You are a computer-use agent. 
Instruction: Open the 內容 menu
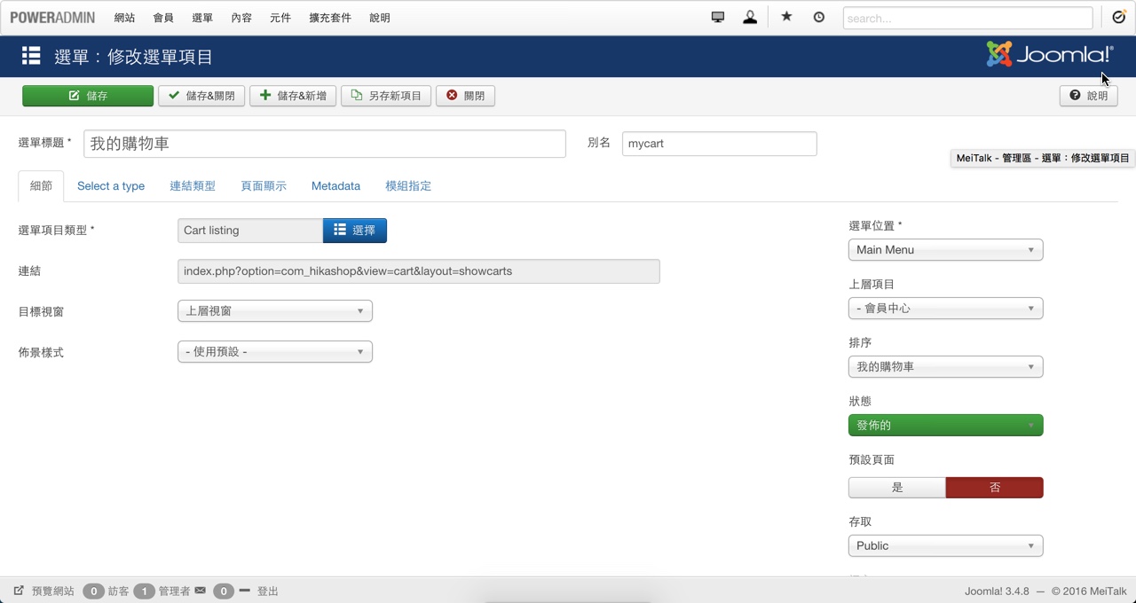(241, 18)
